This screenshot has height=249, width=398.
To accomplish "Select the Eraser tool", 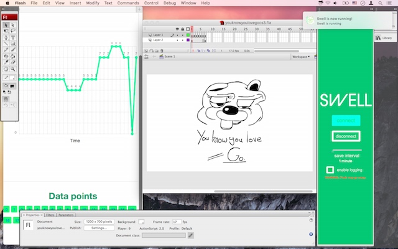I will click(13, 62).
